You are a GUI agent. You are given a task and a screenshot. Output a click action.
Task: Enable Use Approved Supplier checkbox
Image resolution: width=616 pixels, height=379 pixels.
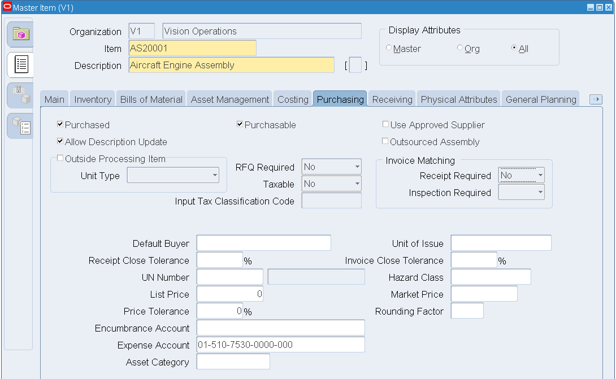coord(385,124)
